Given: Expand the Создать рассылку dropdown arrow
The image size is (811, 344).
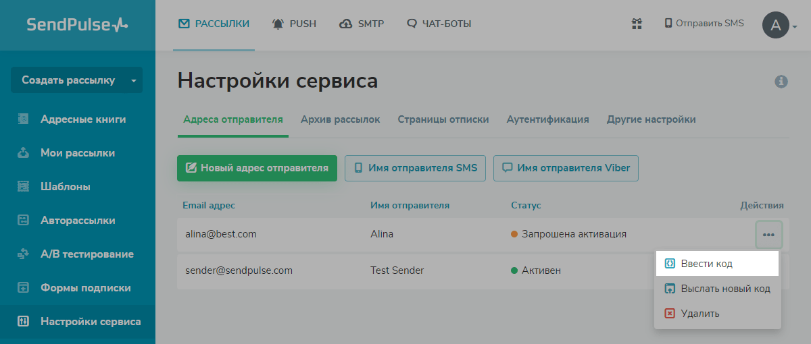Looking at the screenshot, I should 134,80.
